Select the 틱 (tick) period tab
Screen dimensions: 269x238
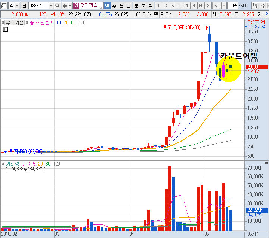point(150,6)
